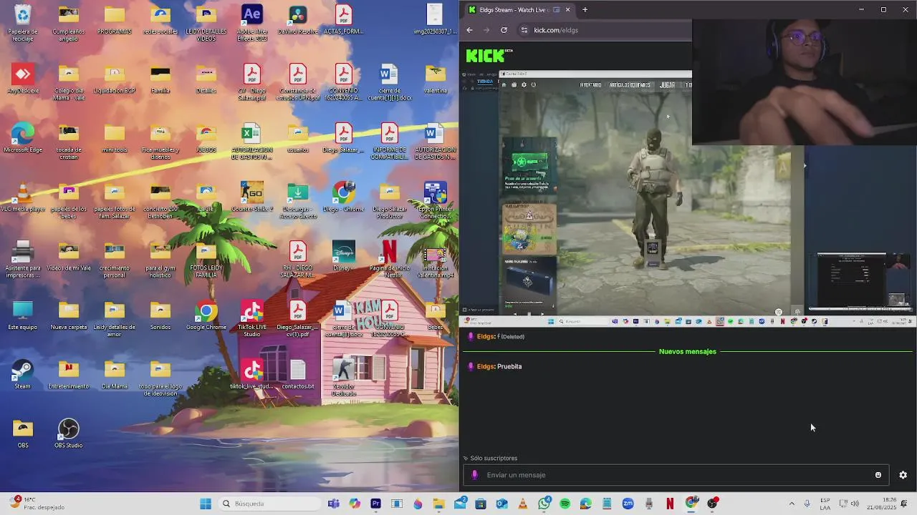
Task: Open Netflix from taskbar
Action: (670, 504)
